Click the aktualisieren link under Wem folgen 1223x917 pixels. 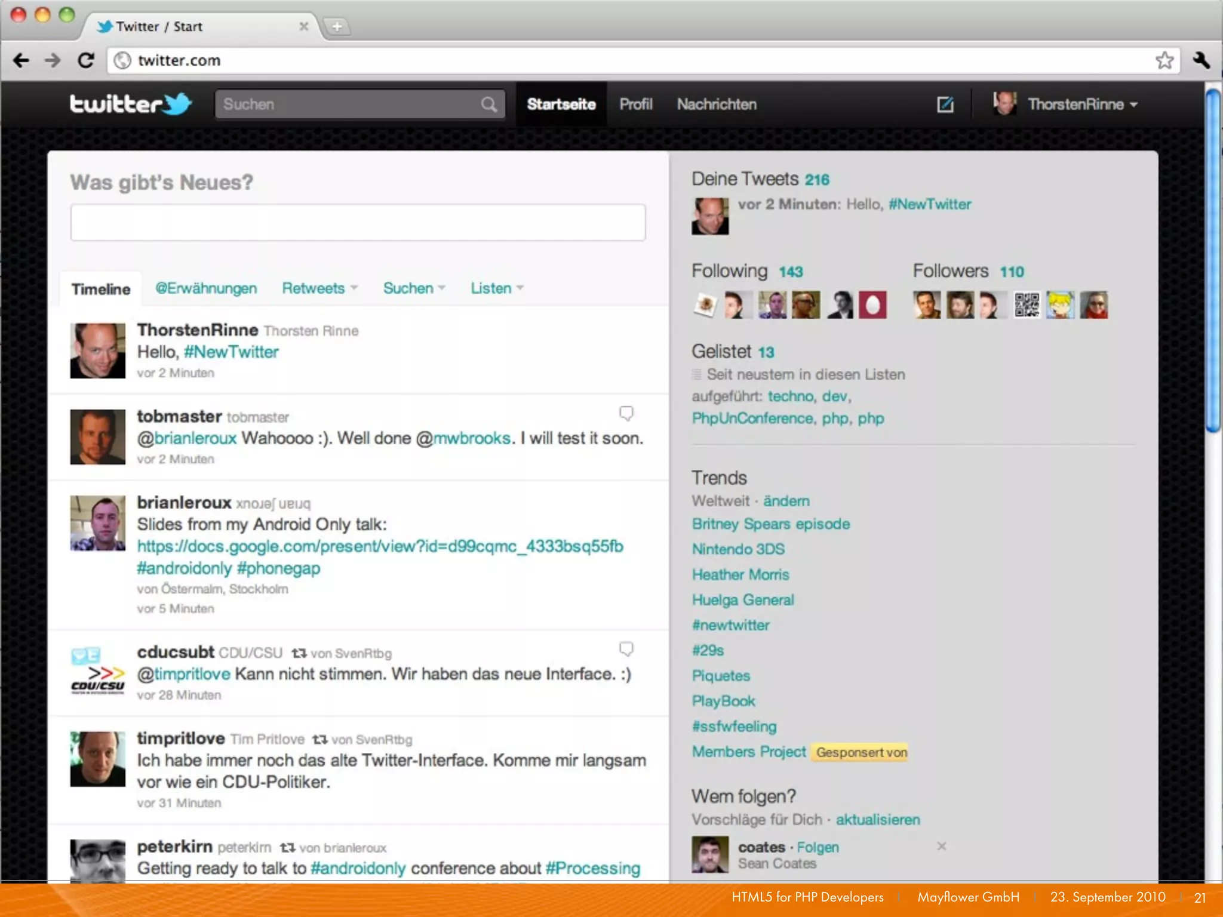[x=878, y=820]
